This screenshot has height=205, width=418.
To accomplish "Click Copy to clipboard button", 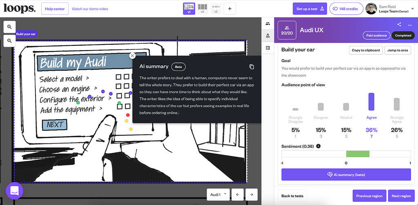I will pos(366,50).
